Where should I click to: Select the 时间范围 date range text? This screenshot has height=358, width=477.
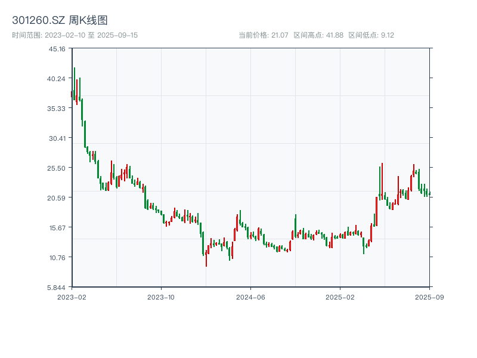tap(75, 35)
